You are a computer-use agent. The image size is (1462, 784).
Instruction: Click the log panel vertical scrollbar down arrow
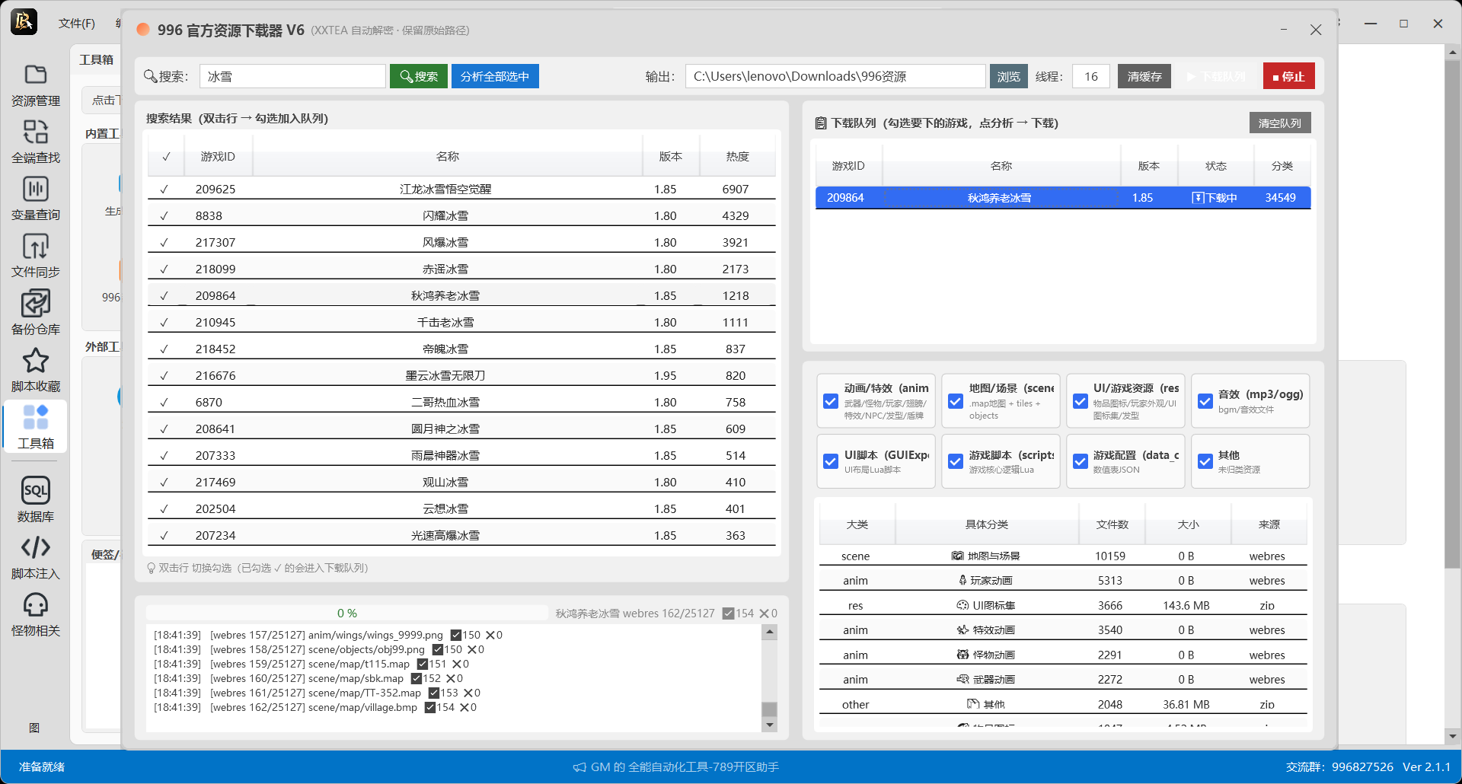(x=770, y=725)
